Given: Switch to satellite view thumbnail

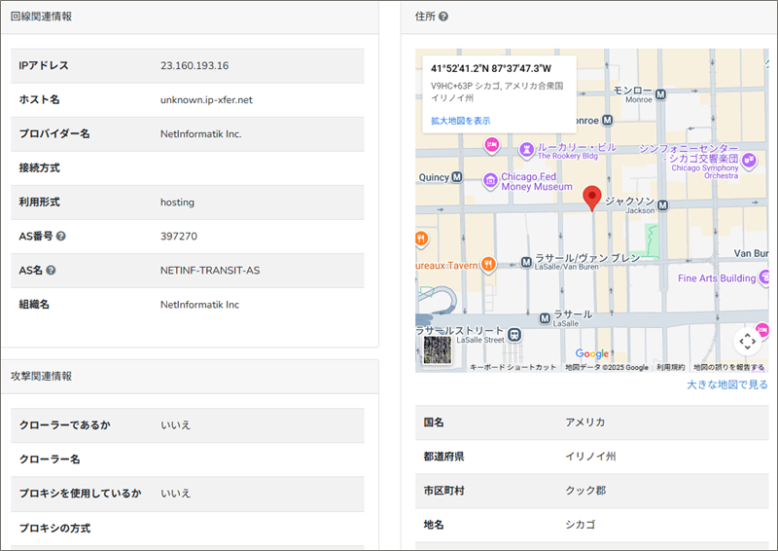Looking at the screenshot, I should pos(438,349).
